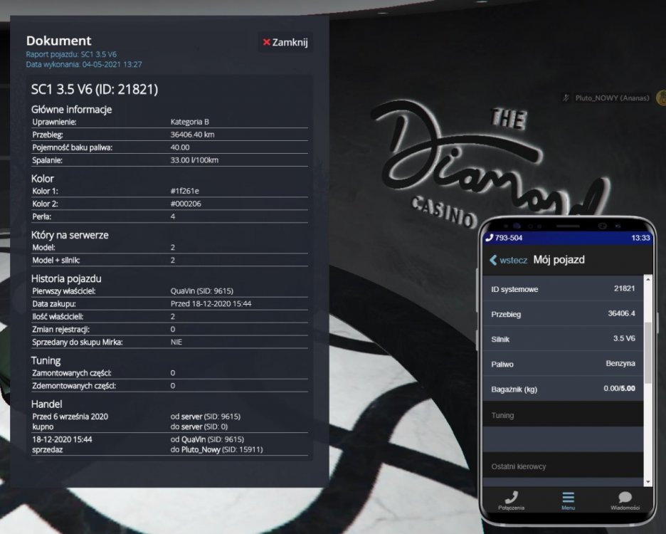
Task: Click the Raport pojazdu: SC1 3.5 V6 link
Action: pos(71,54)
